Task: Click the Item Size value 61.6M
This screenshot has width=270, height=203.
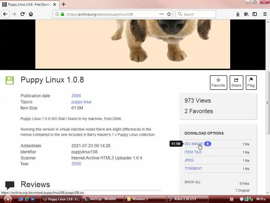Action: [x=77, y=108]
